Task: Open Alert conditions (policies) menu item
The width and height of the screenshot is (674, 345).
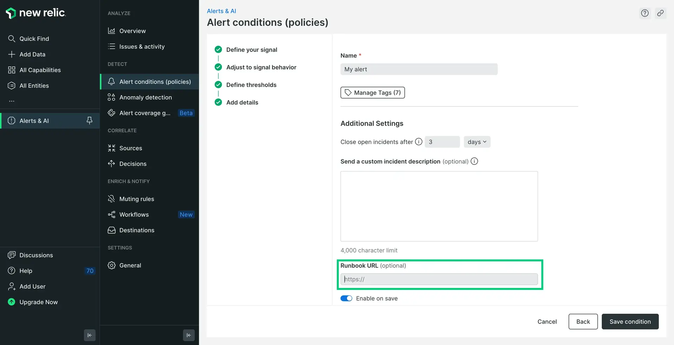Action: pos(150,82)
